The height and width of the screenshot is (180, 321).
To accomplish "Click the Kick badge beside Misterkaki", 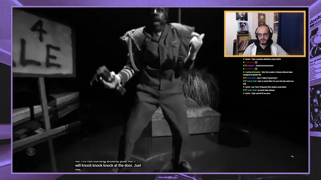I will coord(244,78).
